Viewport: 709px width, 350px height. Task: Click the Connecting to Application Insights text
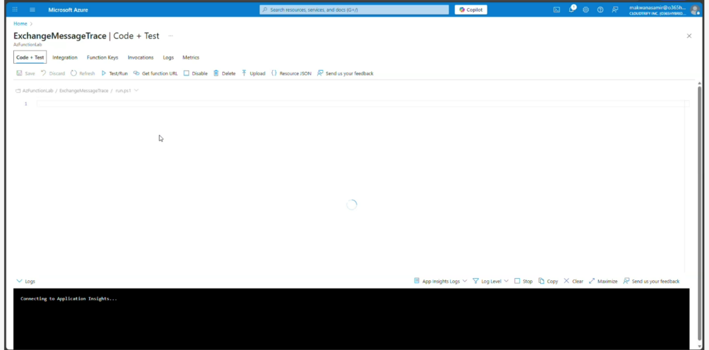pos(69,299)
